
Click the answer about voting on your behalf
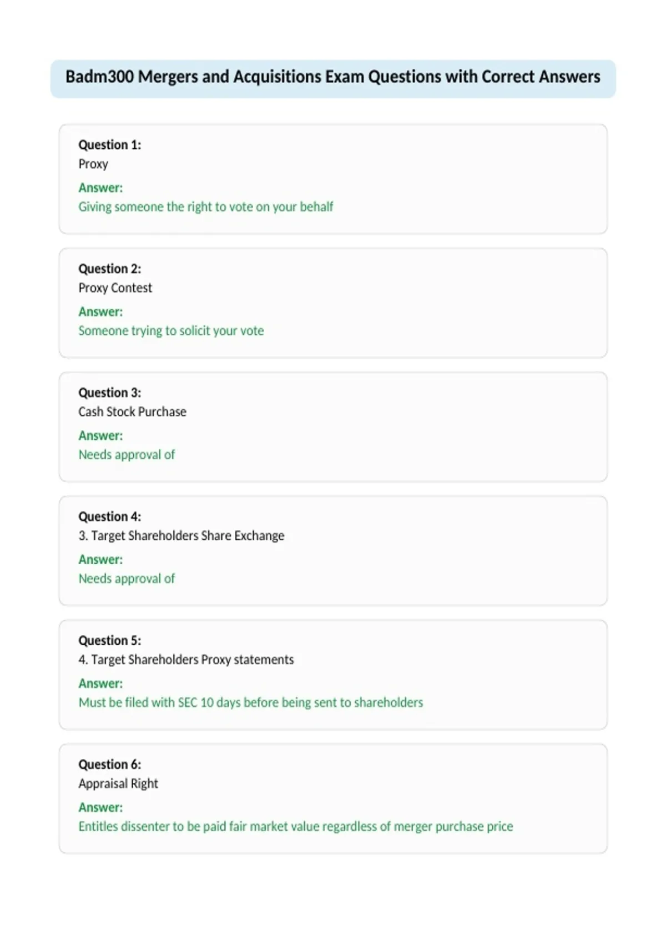(206, 207)
